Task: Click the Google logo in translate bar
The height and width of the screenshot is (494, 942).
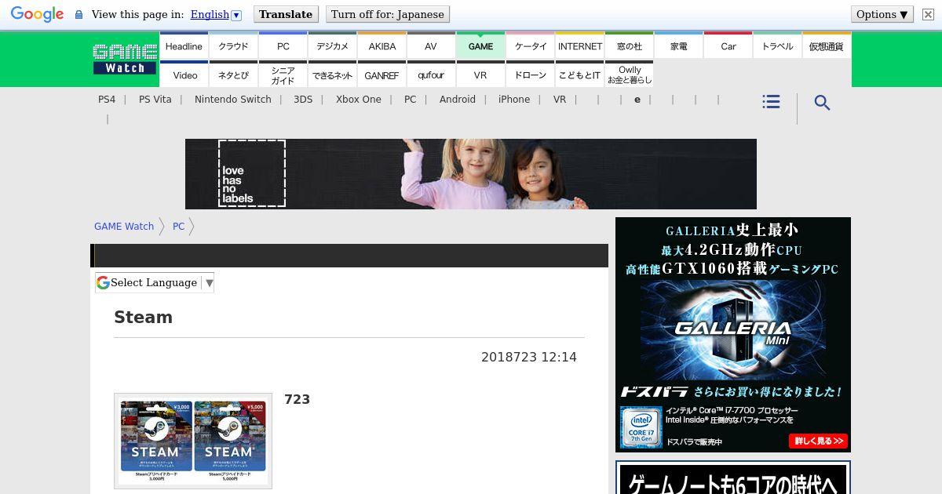Action: click(x=37, y=14)
